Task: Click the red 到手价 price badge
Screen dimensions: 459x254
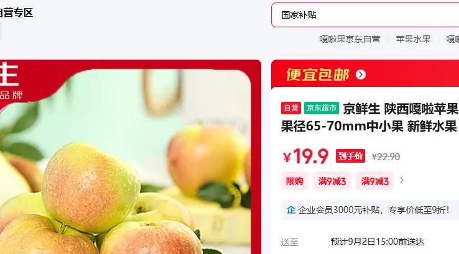Action: click(x=350, y=156)
